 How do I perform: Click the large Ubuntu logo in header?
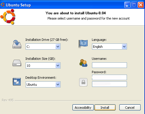point(8,17)
